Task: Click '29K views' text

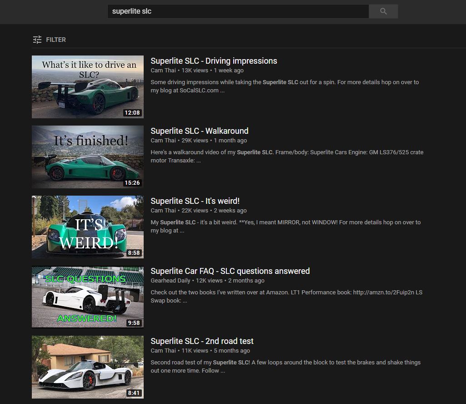Action: tap(195, 141)
